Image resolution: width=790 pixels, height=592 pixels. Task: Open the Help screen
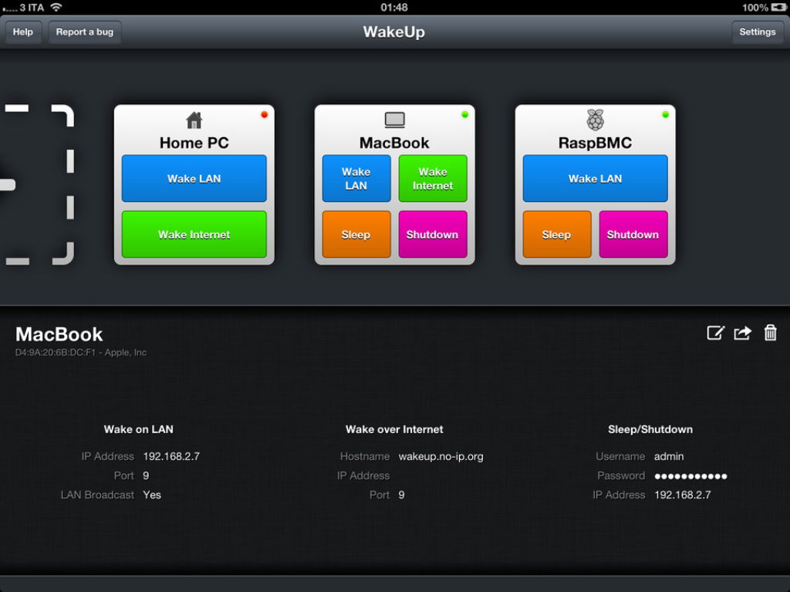pos(22,32)
